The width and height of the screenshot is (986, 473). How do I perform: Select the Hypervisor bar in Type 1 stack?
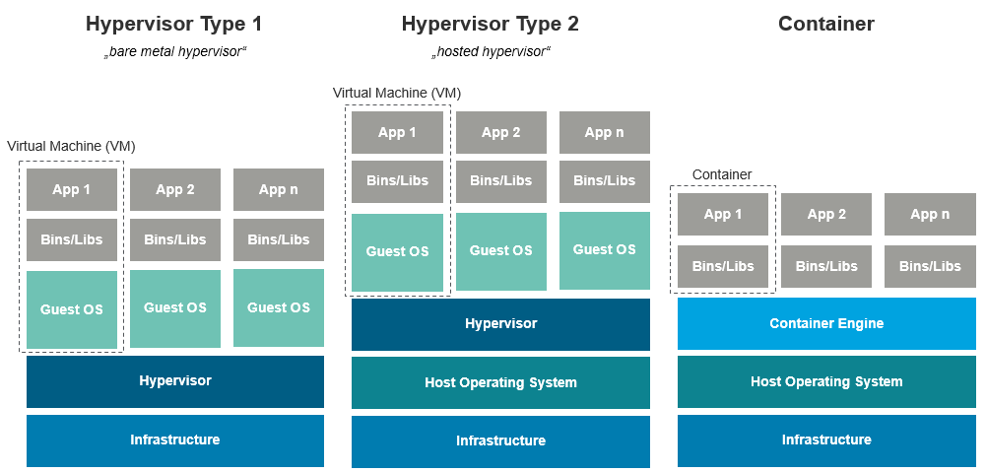pos(175,381)
